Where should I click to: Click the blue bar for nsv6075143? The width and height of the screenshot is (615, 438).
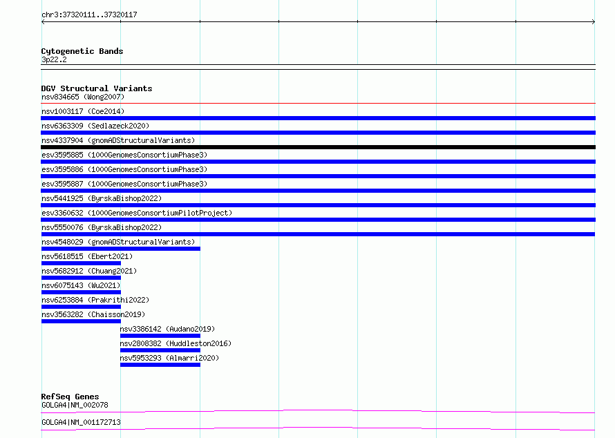[x=81, y=292]
